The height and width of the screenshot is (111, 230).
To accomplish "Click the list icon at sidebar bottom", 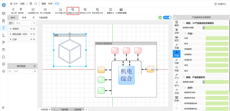I will [3, 107].
